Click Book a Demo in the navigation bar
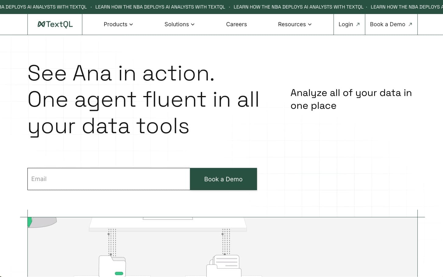The image size is (443, 277). (x=391, y=24)
